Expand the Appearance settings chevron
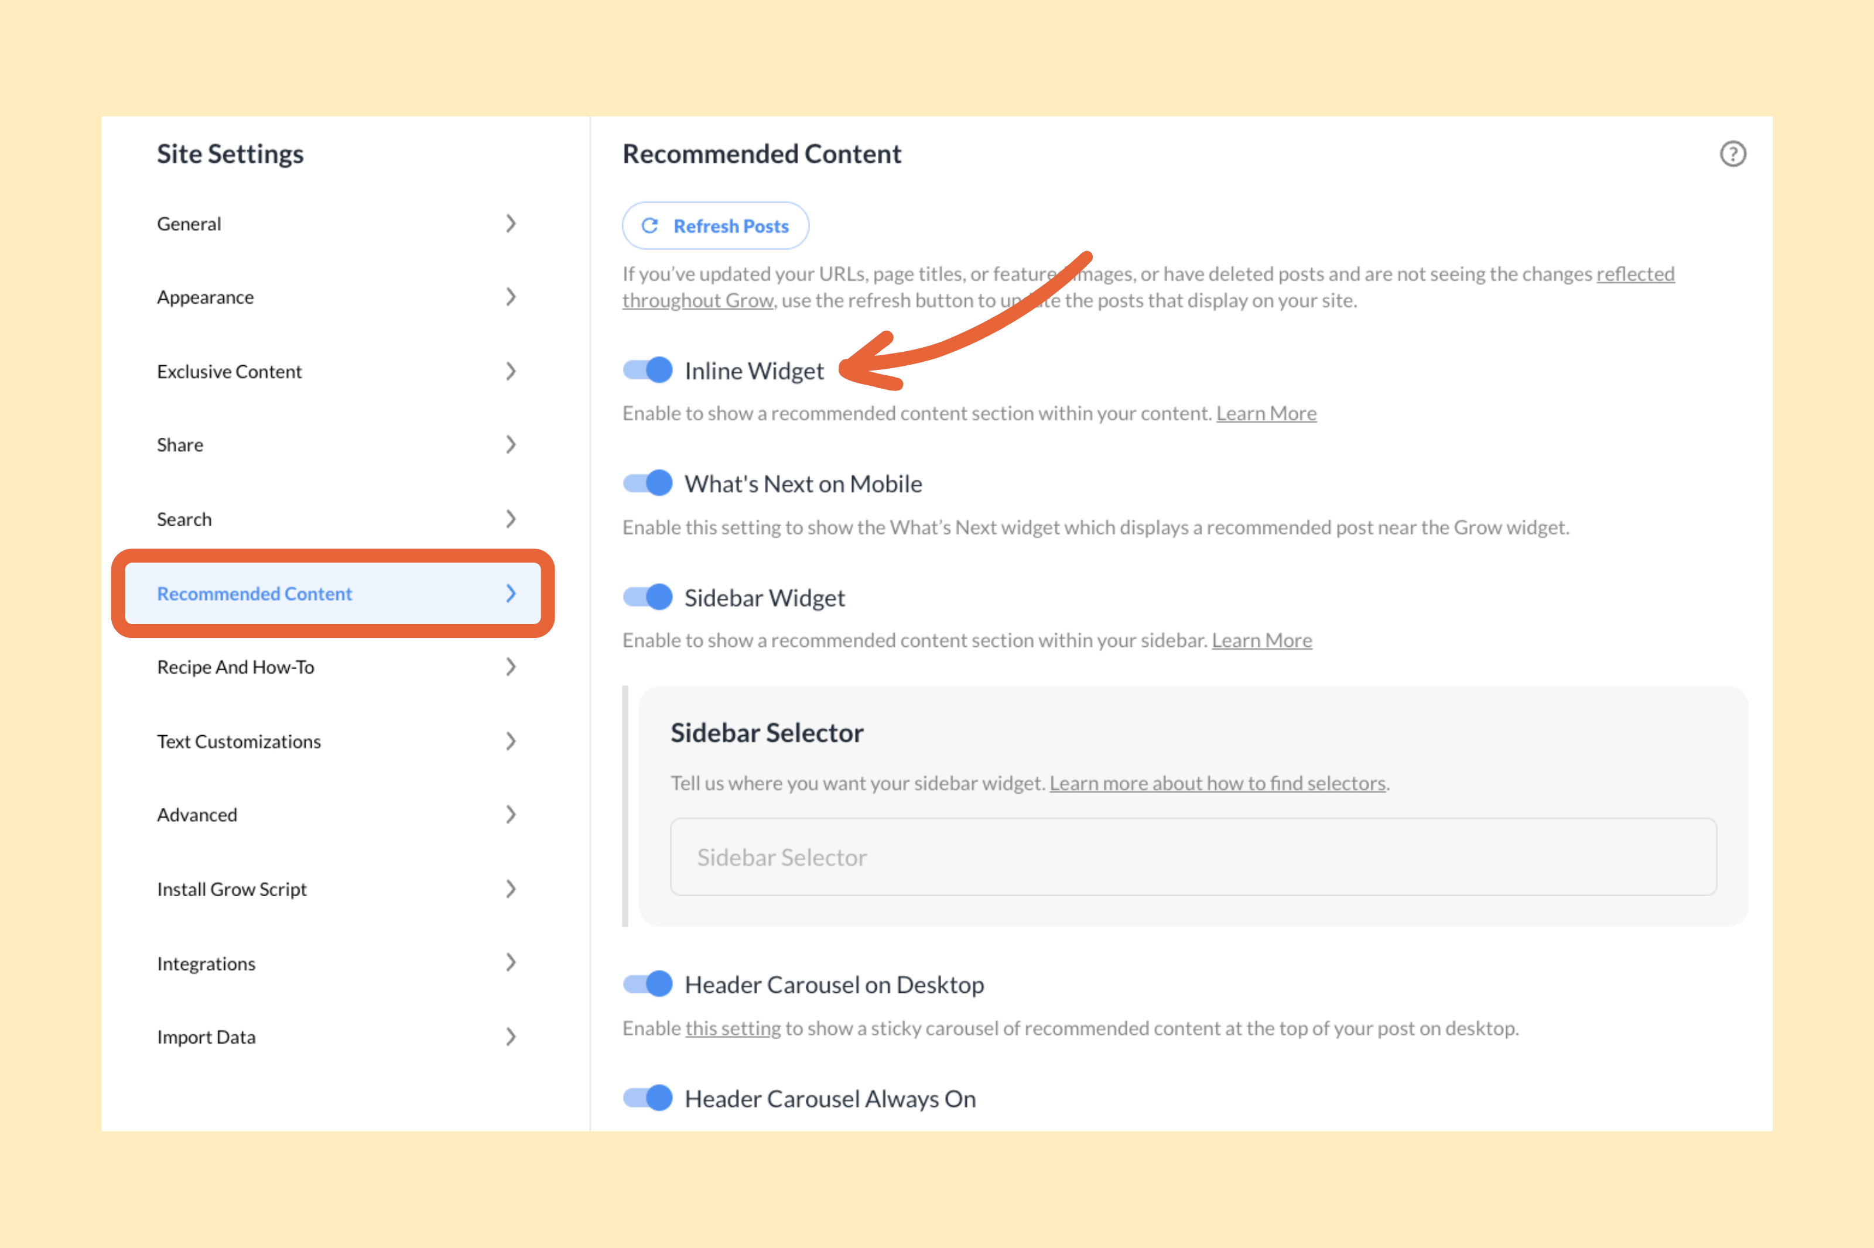 click(511, 297)
